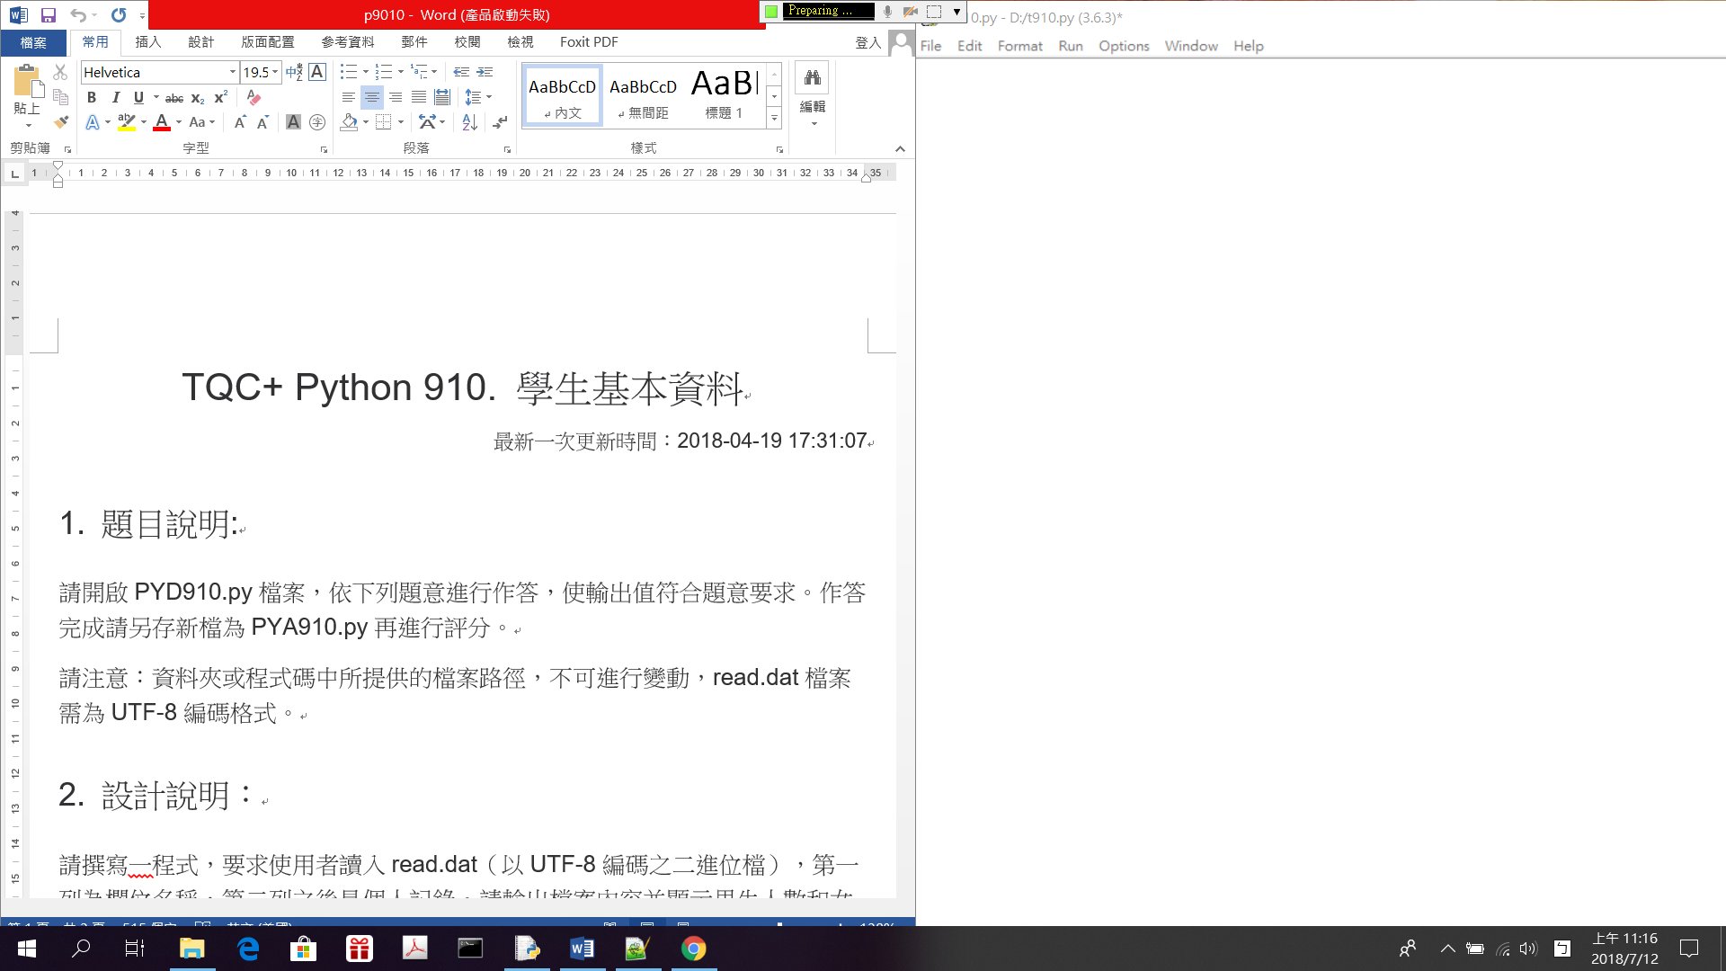
Task: Click the numbered list icon
Action: pos(384,72)
